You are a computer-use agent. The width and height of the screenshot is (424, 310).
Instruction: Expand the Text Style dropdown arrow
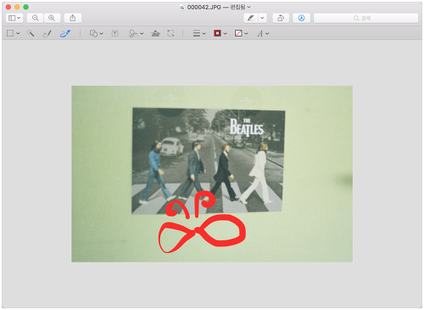[267, 34]
